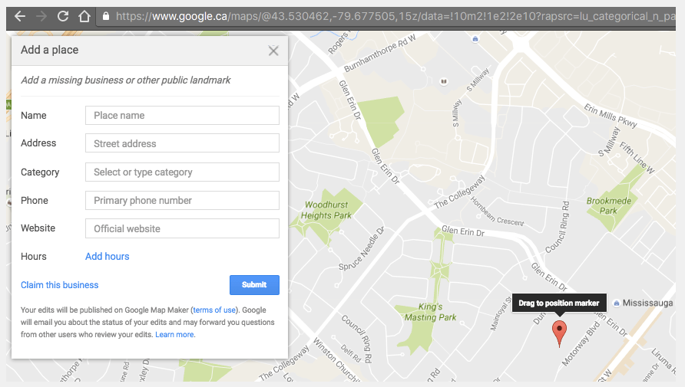The height and width of the screenshot is (387, 685).
Task: Click the restaurant place icon on the map
Action: click(x=443, y=81)
